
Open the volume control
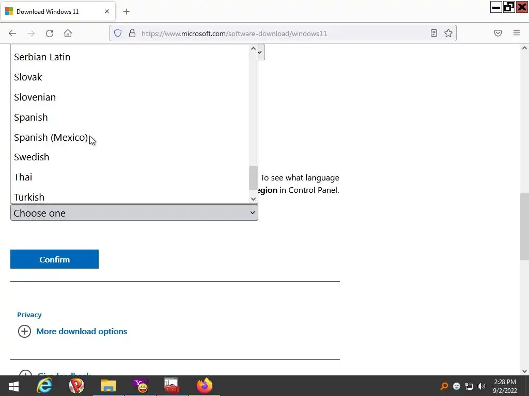point(481,386)
